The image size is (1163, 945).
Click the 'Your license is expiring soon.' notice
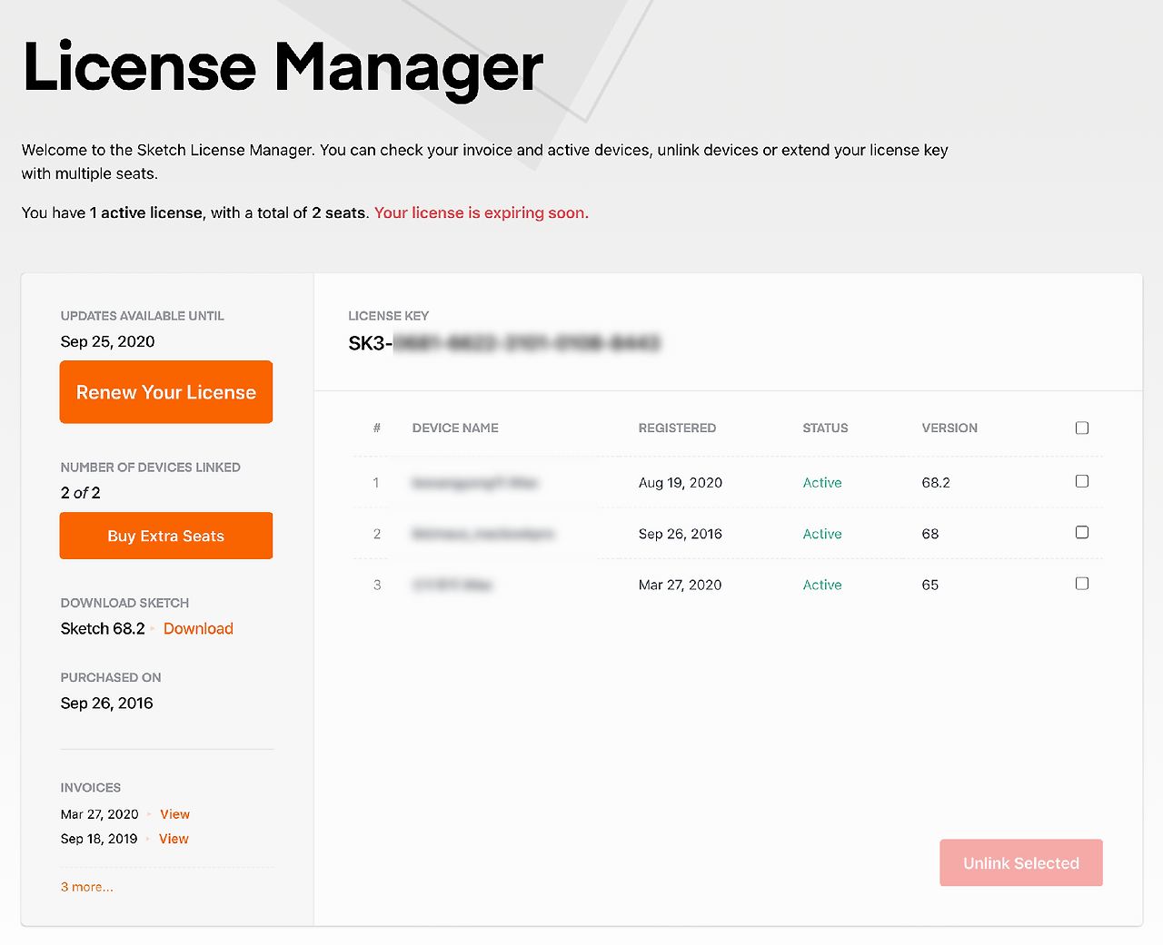click(x=482, y=212)
